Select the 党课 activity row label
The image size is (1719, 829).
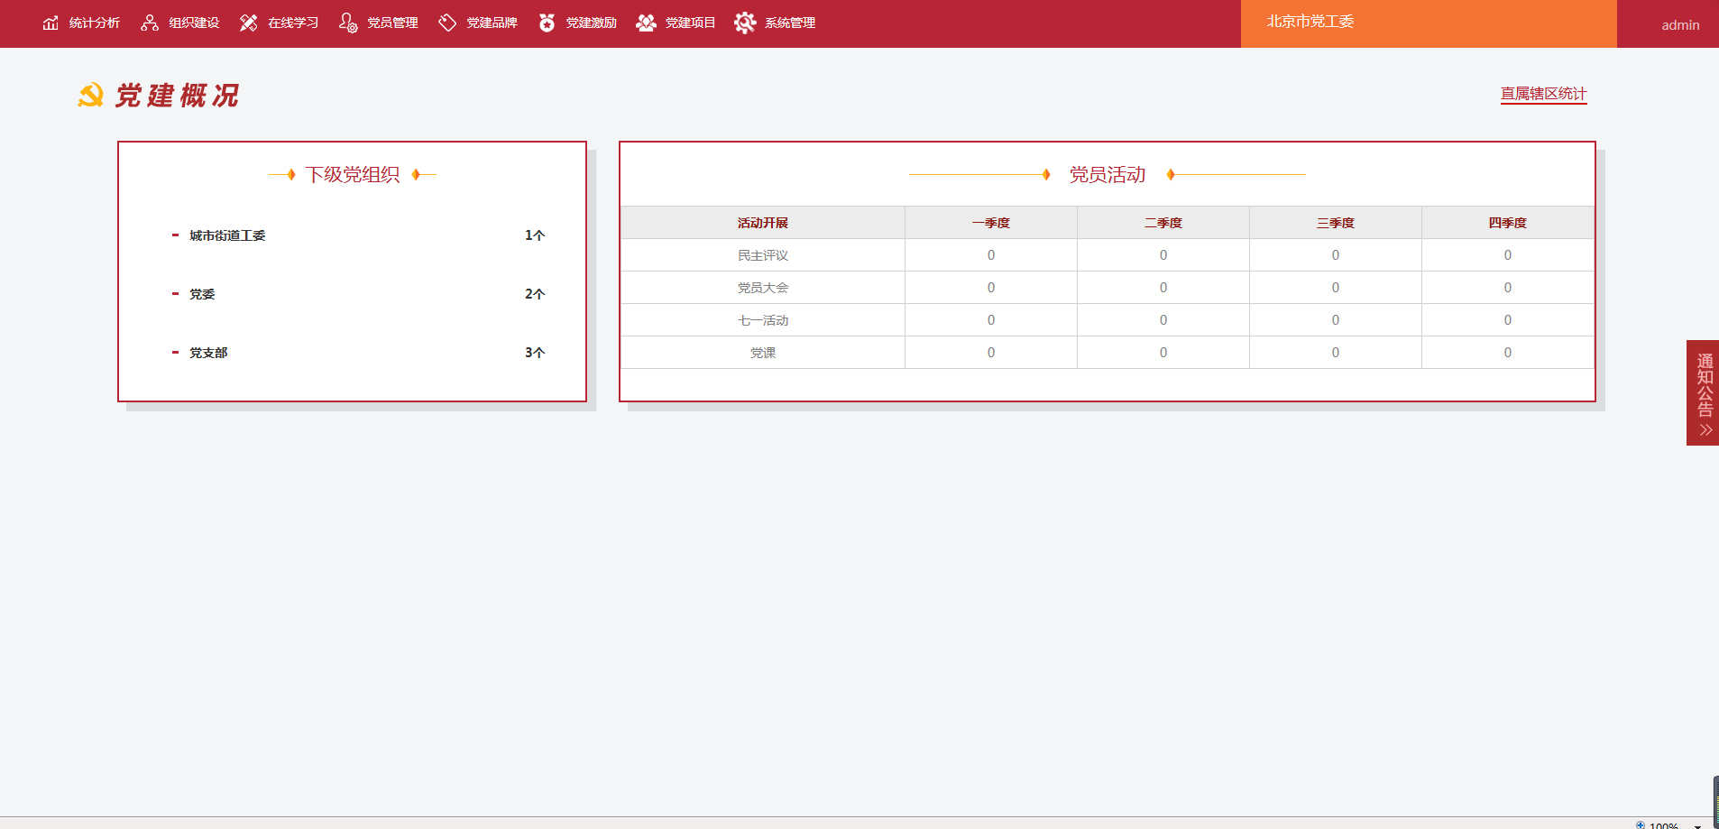click(763, 353)
